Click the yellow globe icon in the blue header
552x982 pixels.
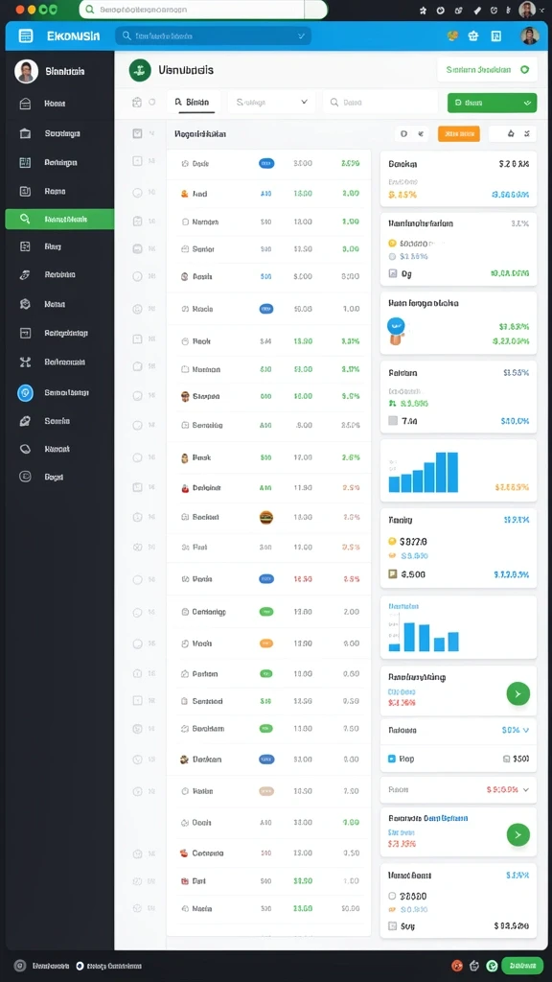(452, 36)
